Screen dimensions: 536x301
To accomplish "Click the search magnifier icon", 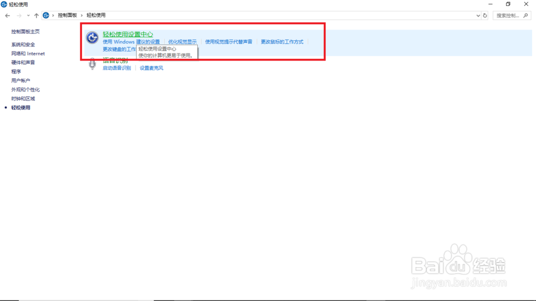I will 526,16.
